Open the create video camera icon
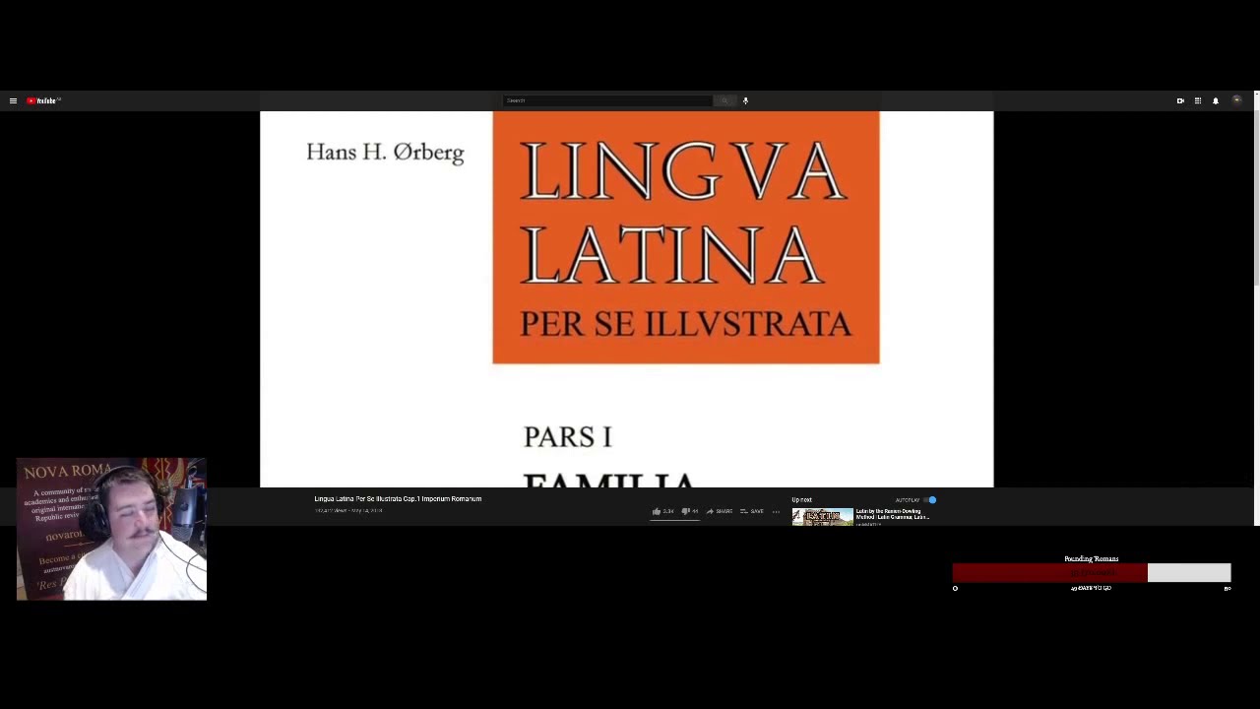 [1180, 100]
